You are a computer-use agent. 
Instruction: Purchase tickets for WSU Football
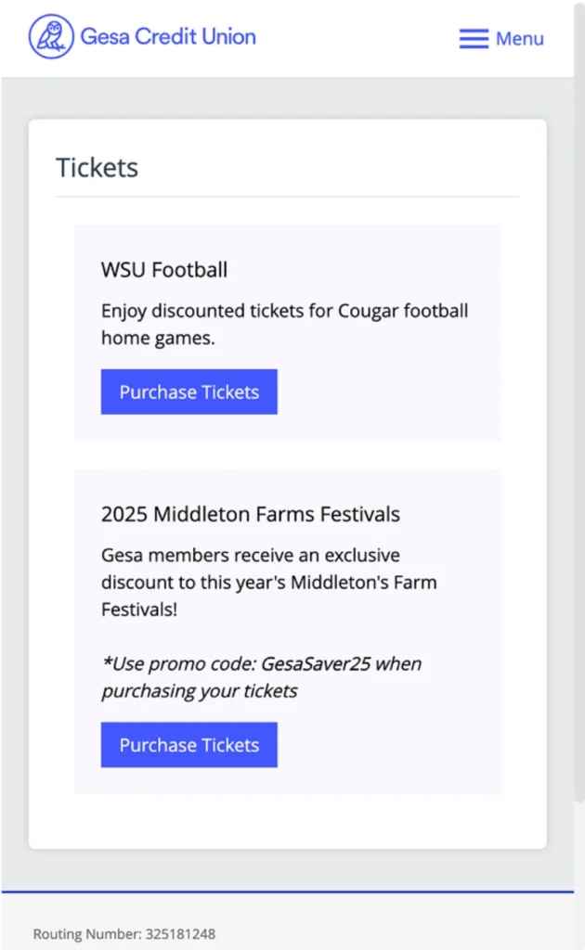click(188, 392)
